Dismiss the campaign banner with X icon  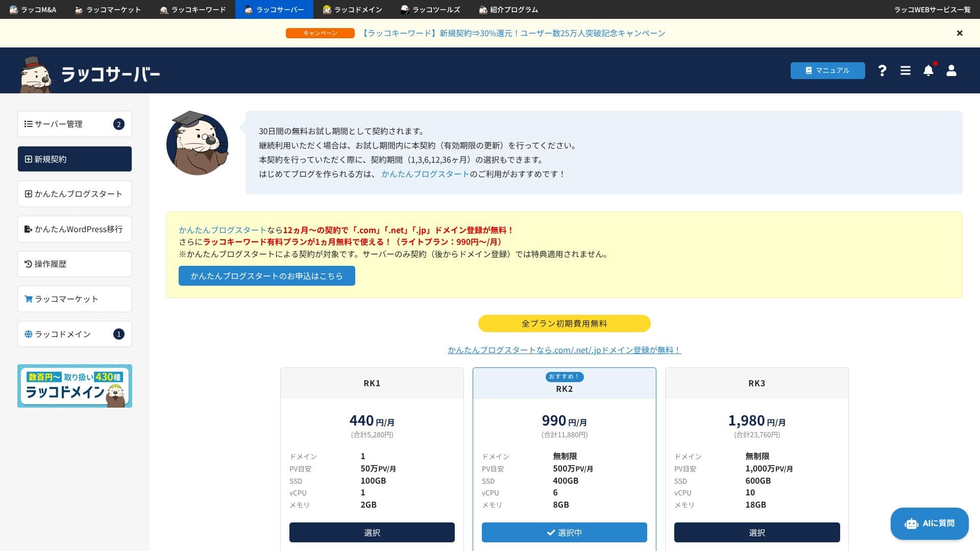coord(959,33)
